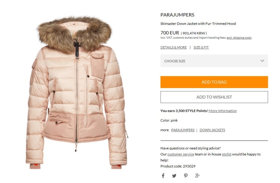The width and height of the screenshot is (280, 183).
Task: Open excl. shipping costs link
Action: pyautogui.click(x=239, y=38)
